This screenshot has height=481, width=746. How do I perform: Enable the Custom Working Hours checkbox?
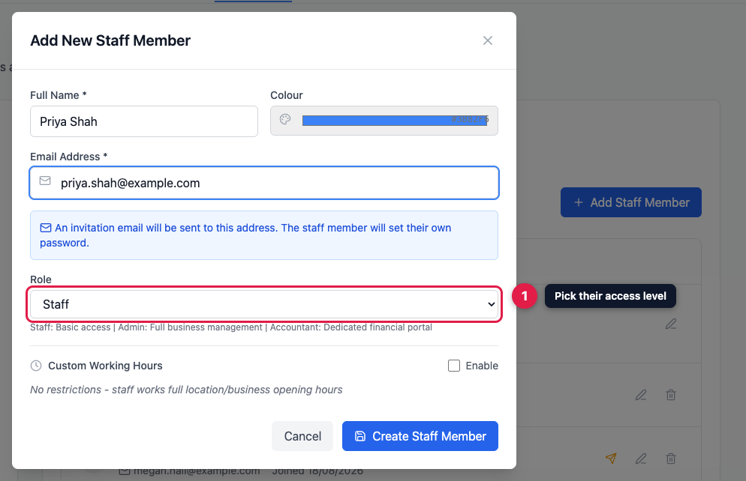[x=454, y=366]
